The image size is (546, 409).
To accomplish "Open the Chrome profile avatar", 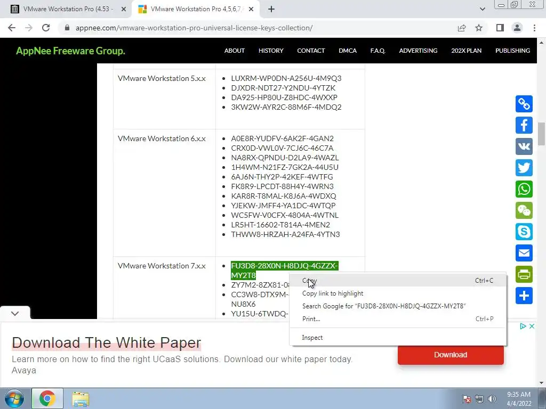I will (517, 28).
